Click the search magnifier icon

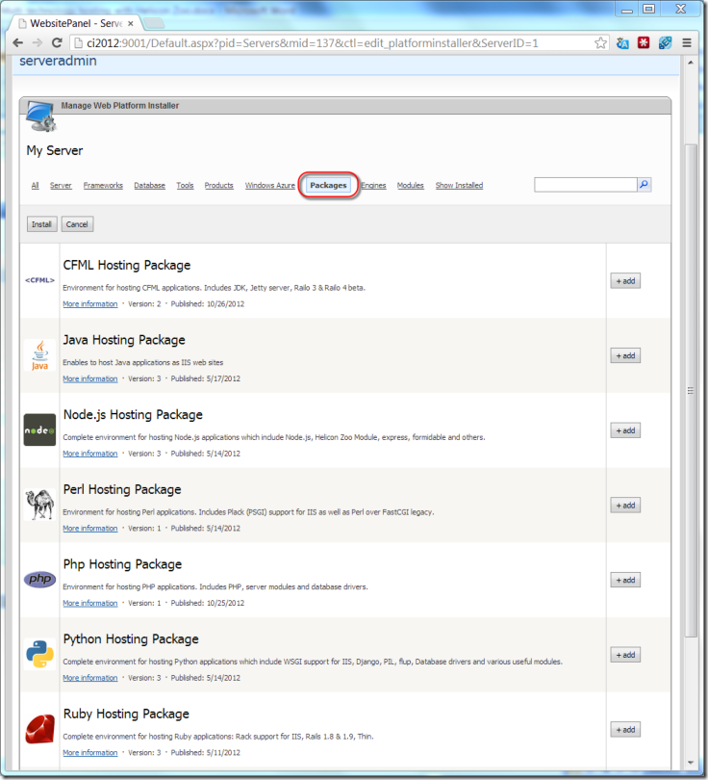(x=645, y=184)
